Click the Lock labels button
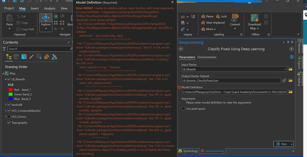 tap(221, 17)
